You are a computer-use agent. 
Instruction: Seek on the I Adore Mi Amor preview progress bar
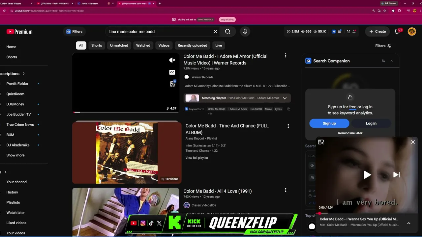pyautogui.click(x=126, y=112)
